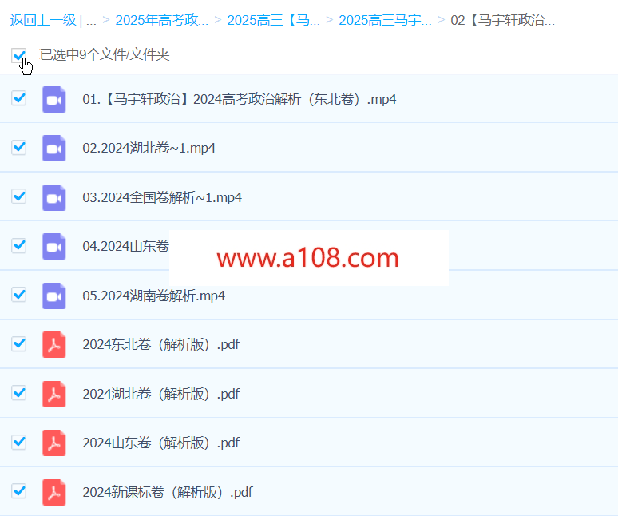Click the 已选中9个文件/文件夹 label

pos(105,54)
